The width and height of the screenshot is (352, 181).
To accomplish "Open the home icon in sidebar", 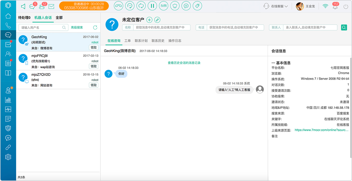I will 8,16.
